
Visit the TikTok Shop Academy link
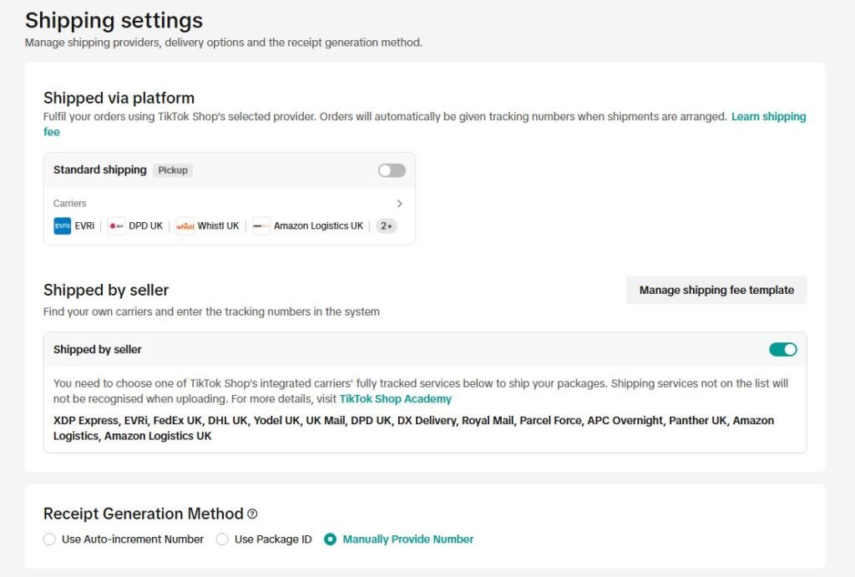(395, 398)
